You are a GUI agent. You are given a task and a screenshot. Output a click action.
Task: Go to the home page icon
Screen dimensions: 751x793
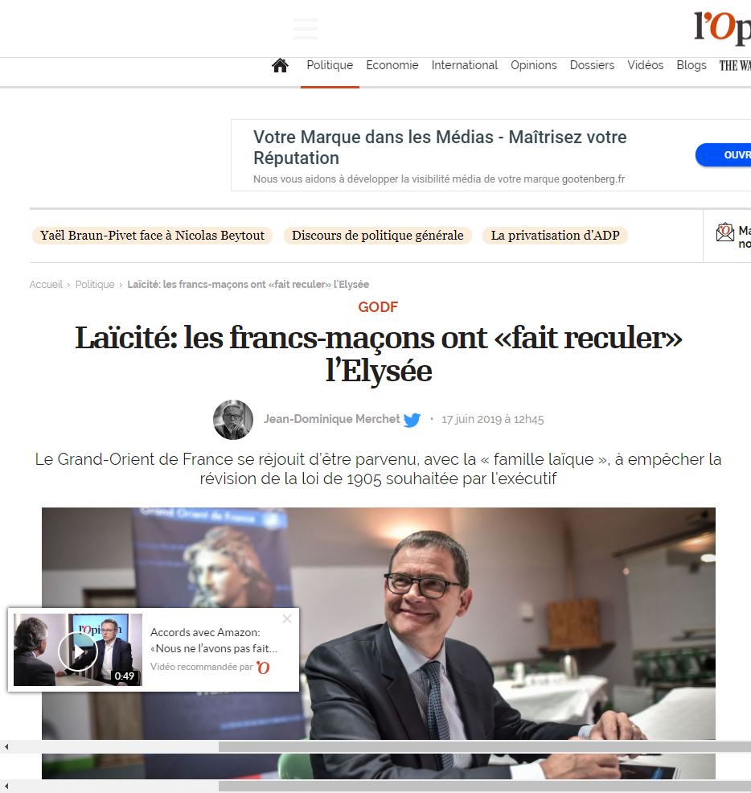click(x=280, y=66)
